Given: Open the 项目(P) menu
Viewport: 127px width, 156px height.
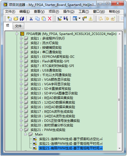Looking at the screenshot, I should 54,12.
